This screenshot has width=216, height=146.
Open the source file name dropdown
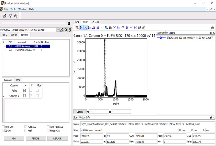58,30
